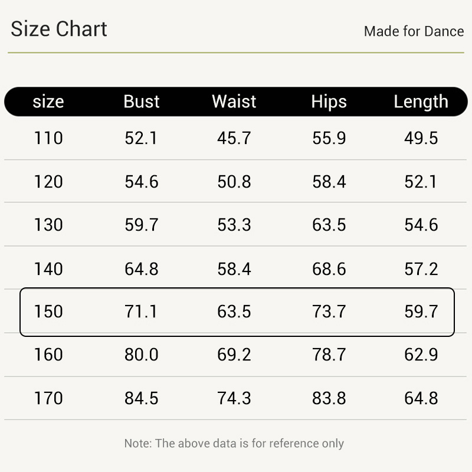Select the Bust column header
This screenshot has height=472, width=472.
point(142,101)
